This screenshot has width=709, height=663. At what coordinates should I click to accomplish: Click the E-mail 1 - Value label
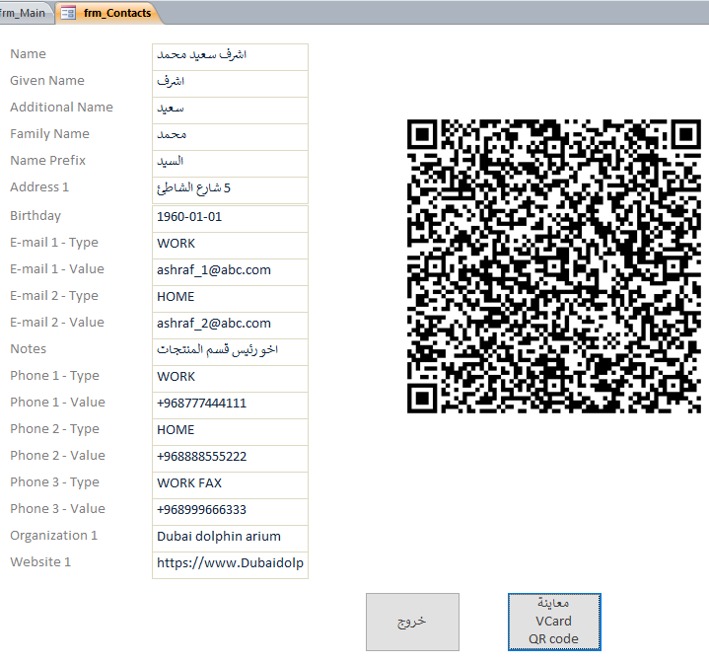click(x=57, y=269)
